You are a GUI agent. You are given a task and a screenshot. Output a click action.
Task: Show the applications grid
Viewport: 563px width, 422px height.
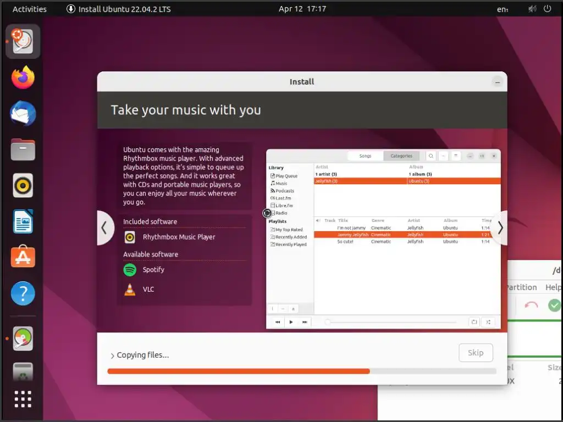point(23,399)
